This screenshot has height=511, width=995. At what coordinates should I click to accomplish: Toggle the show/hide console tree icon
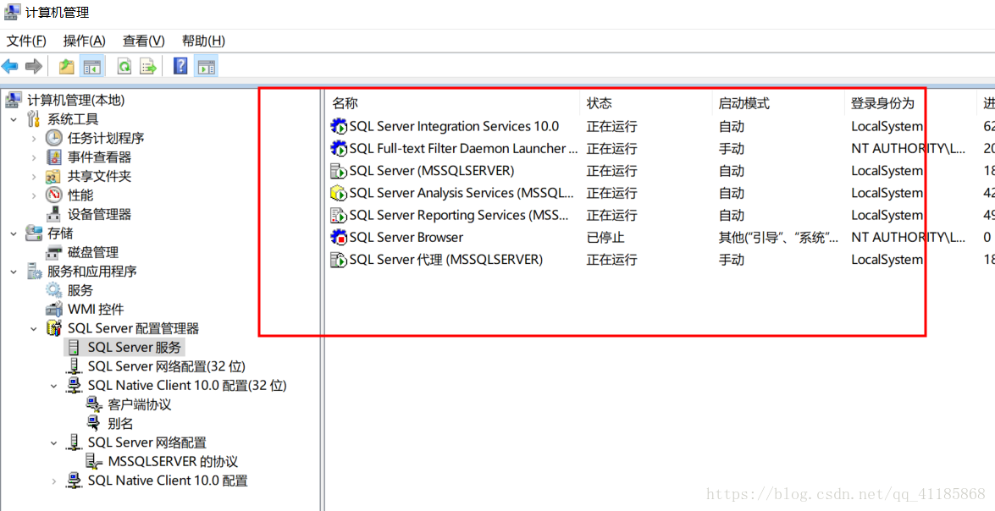(92, 66)
